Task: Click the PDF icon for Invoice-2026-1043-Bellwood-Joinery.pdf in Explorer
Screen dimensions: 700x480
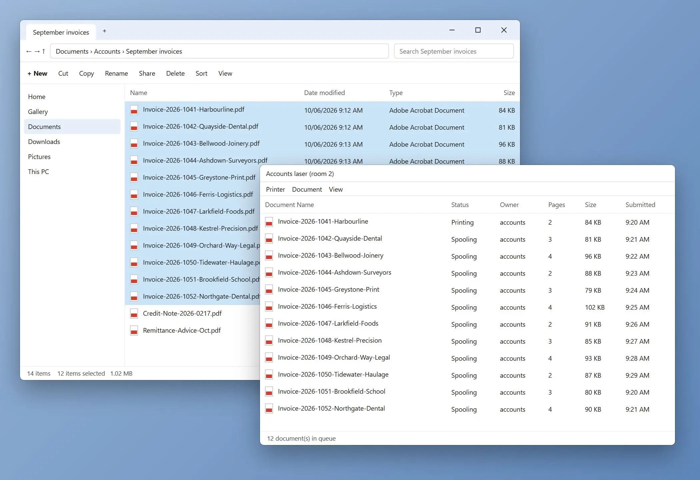Action: click(x=134, y=144)
